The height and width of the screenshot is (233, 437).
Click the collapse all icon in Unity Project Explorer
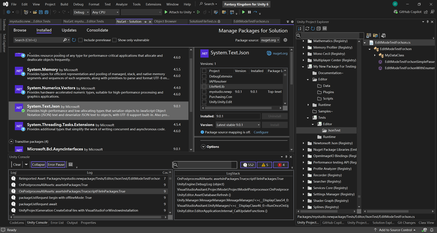(318, 29)
